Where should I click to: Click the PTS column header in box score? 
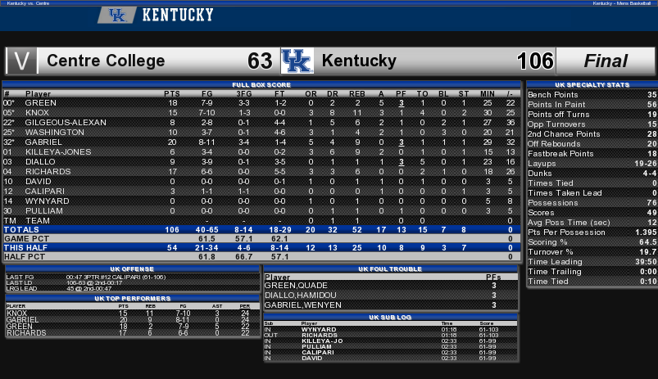[x=172, y=94]
